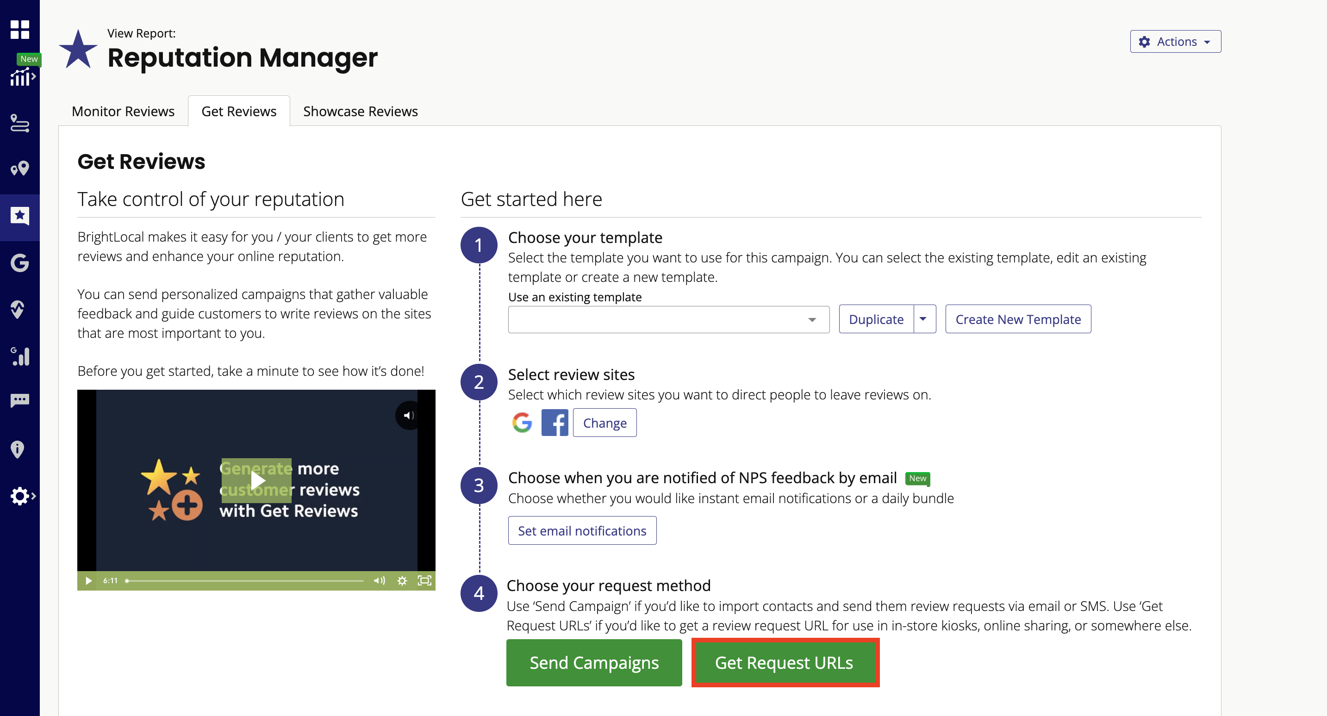Viewport: 1327px width, 716px height.
Task: Click the 'Reputation Manager' page title
Action: pos(242,57)
